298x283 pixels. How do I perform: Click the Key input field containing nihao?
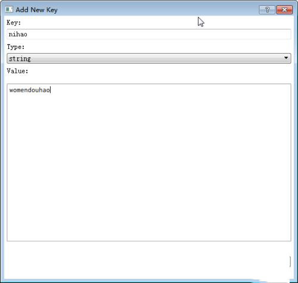[149, 34]
